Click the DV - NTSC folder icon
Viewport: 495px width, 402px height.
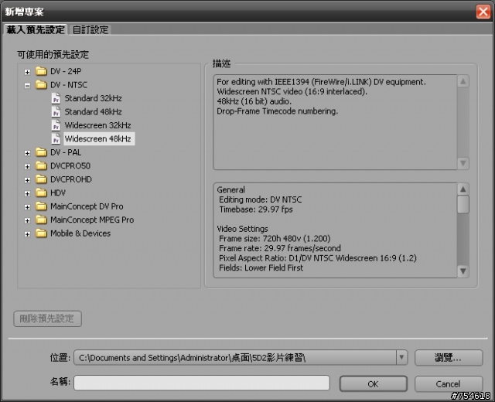pos(41,84)
